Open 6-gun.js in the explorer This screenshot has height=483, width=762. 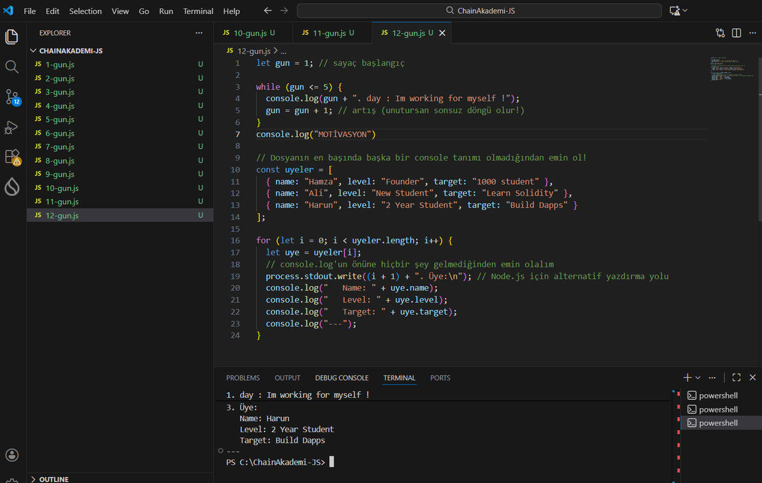pos(120,133)
